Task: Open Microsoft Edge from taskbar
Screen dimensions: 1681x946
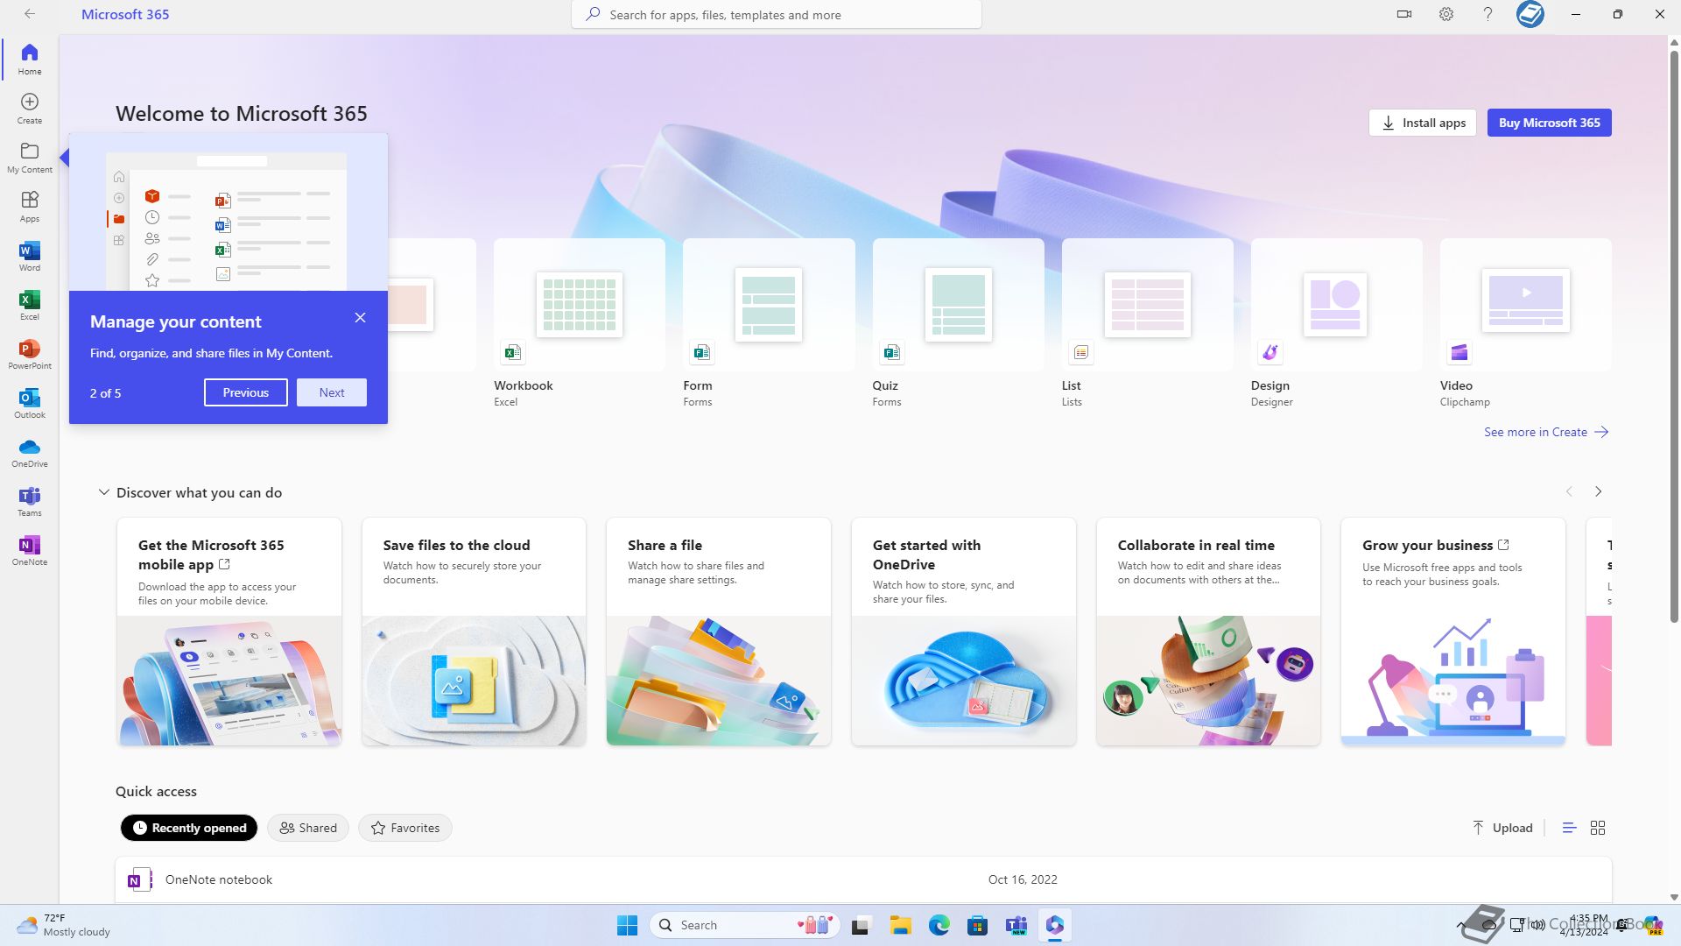Action: 939,925
